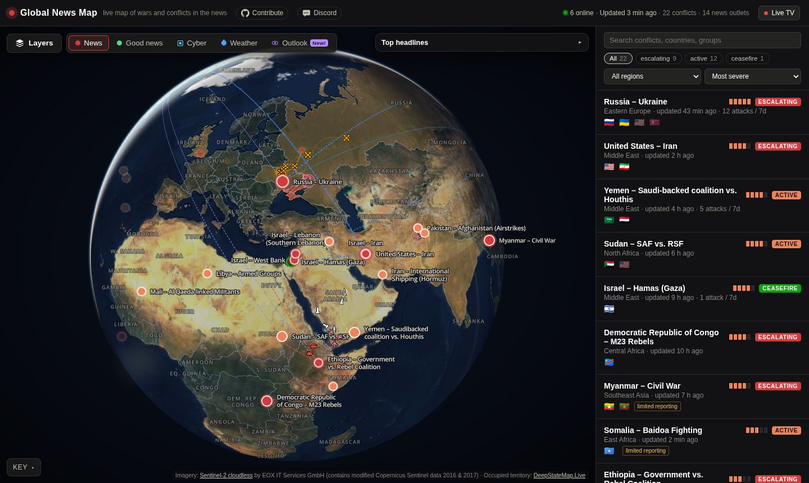Viewport: 809px width, 483px height.
Task: Open the DeepStateMap.Live link
Action: 559,475
